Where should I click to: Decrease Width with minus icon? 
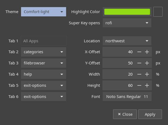139,74
